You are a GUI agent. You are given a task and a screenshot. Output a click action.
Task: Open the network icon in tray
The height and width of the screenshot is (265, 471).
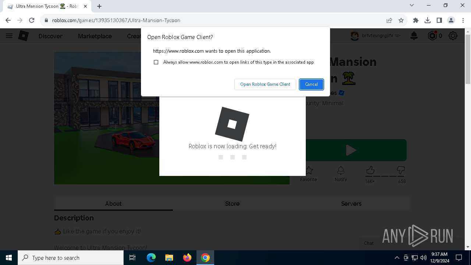click(415, 258)
